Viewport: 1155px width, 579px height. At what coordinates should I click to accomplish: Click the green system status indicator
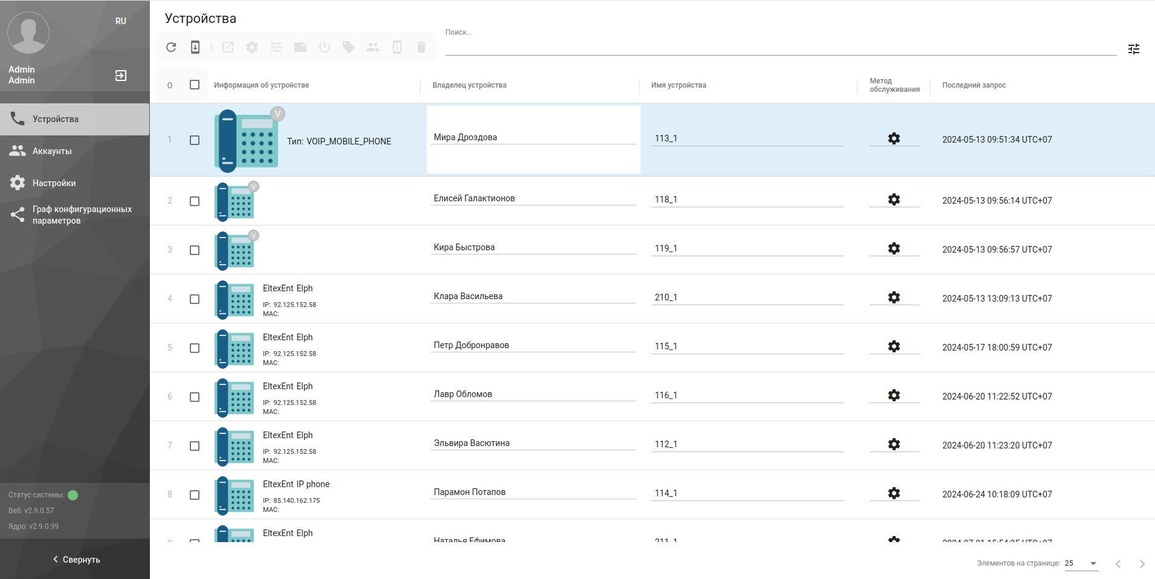tap(73, 495)
